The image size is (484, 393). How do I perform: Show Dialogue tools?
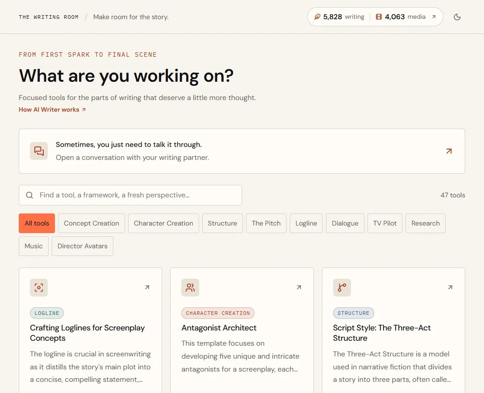pos(345,223)
